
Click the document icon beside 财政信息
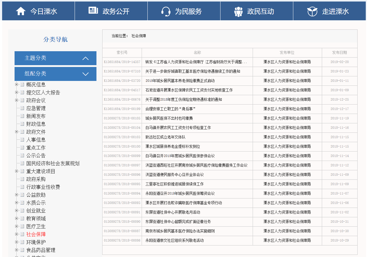click(x=22, y=124)
